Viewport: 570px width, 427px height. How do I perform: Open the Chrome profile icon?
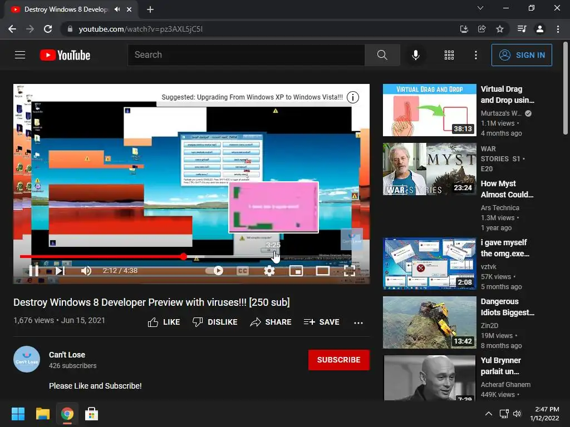point(540,29)
